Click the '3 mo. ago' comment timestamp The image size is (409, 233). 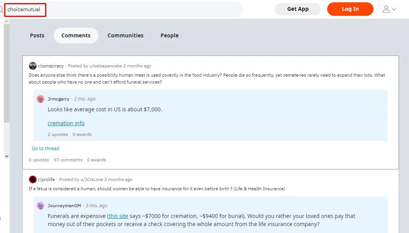coord(96,206)
